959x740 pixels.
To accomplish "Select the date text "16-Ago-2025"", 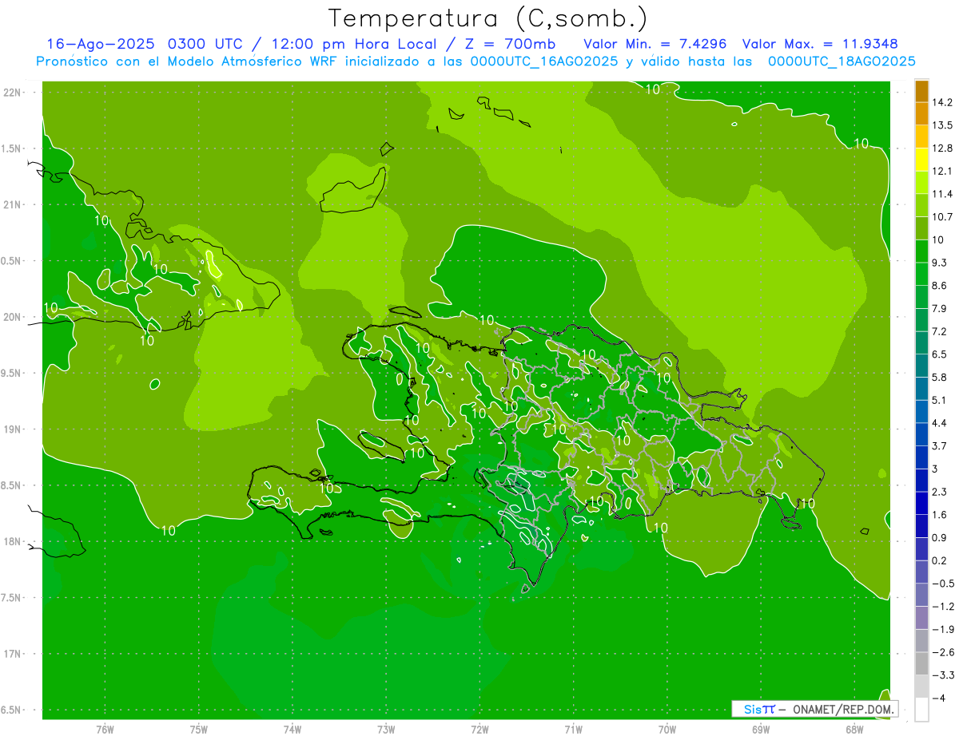I will pos(101,44).
